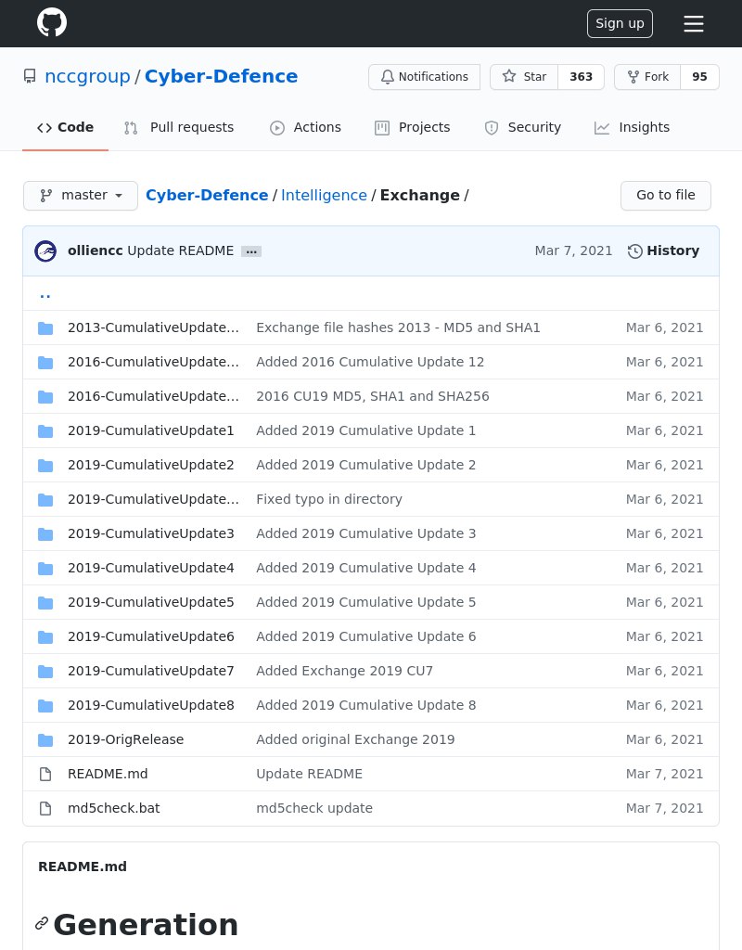The image size is (742, 950).
Task: Click the folder icon for the Exchange file hashes 2013 row
Action: (x=45, y=328)
